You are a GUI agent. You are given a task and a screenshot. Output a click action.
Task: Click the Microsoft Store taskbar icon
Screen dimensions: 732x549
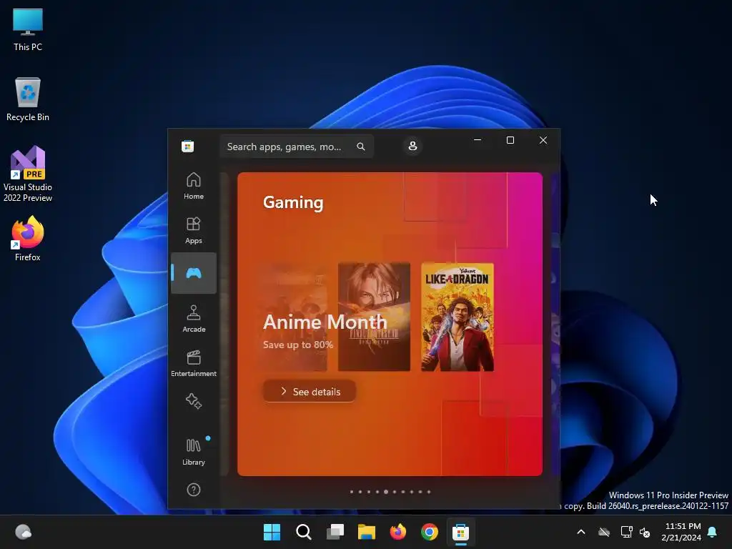coord(460,532)
